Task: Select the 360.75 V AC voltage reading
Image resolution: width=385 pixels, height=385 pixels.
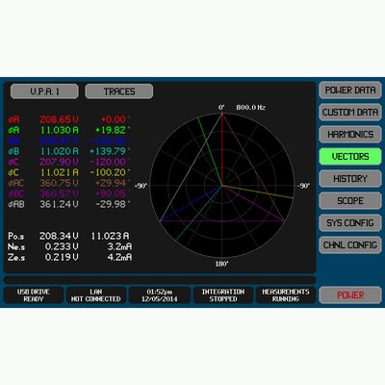Action: tap(59, 183)
